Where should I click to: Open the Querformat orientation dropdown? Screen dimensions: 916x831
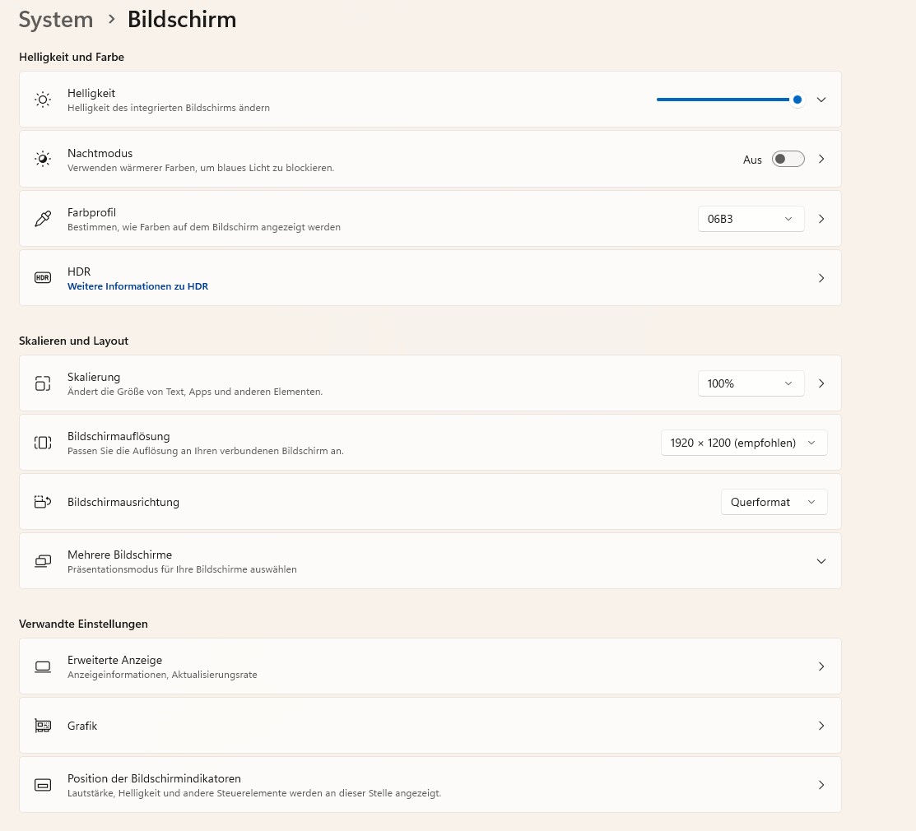(x=774, y=502)
